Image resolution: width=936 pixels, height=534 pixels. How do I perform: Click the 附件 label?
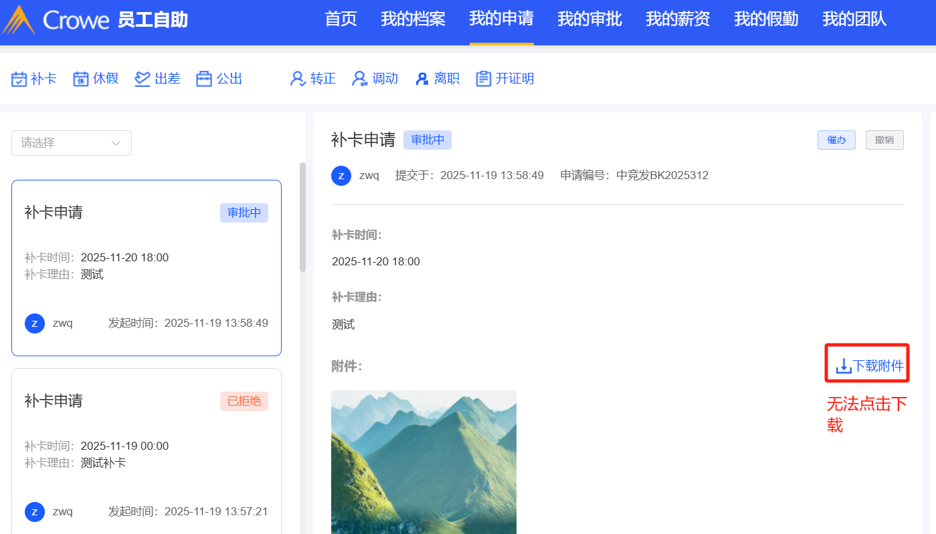pos(347,366)
